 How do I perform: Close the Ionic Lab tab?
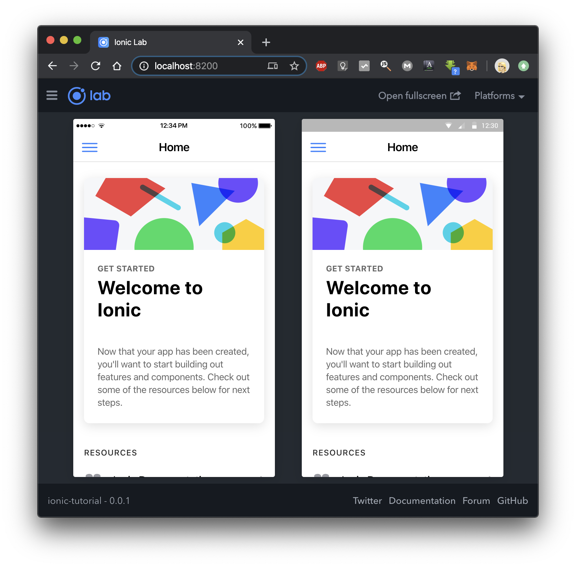(241, 42)
